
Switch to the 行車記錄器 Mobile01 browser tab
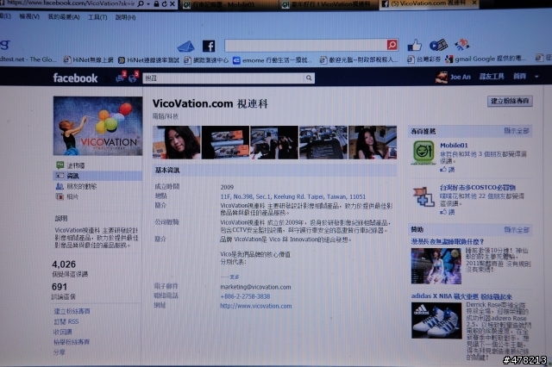pyautogui.click(x=229, y=5)
